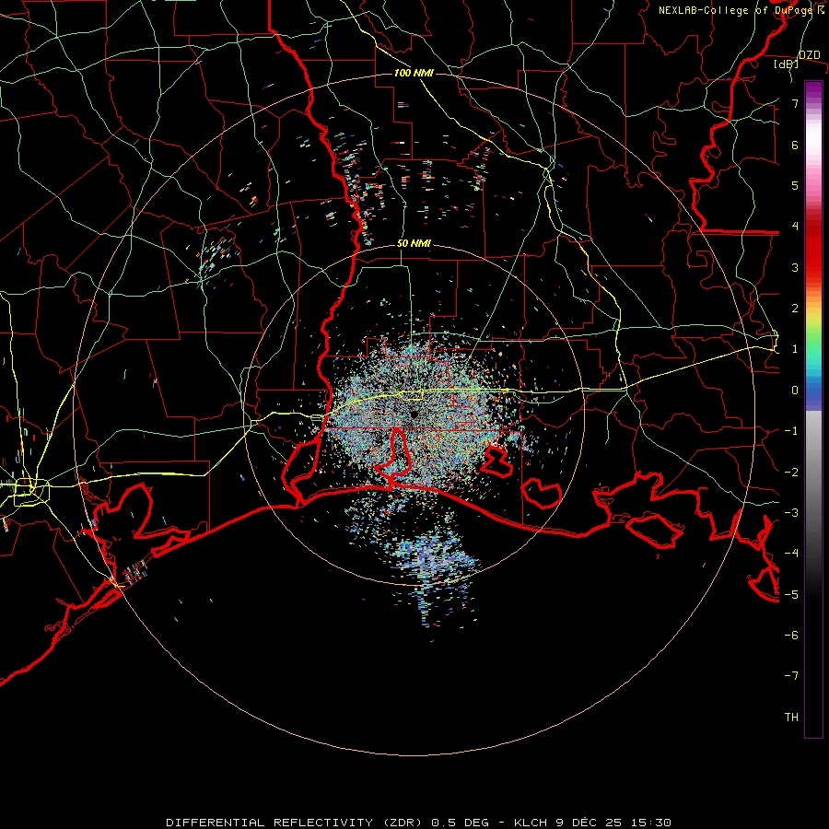This screenshot has height=829, width=829.
Task: Click the 0 value on the scale
Action: (x=795, y=391)
